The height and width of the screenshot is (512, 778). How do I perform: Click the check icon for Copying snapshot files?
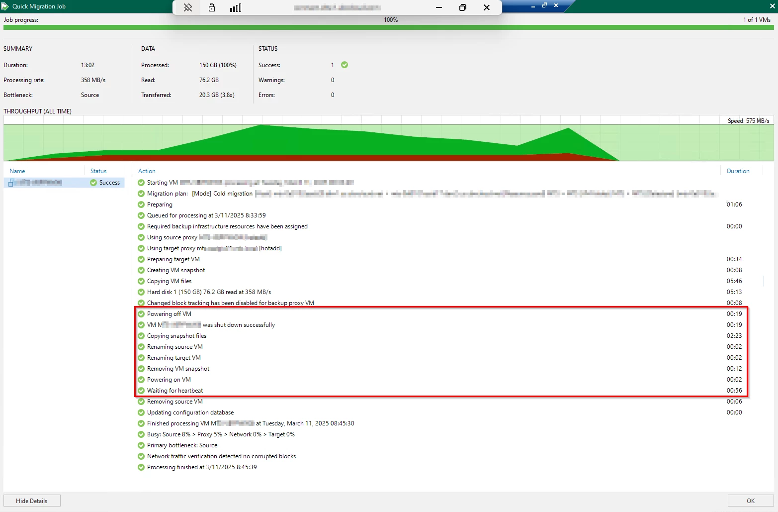(x=141, y=336)
